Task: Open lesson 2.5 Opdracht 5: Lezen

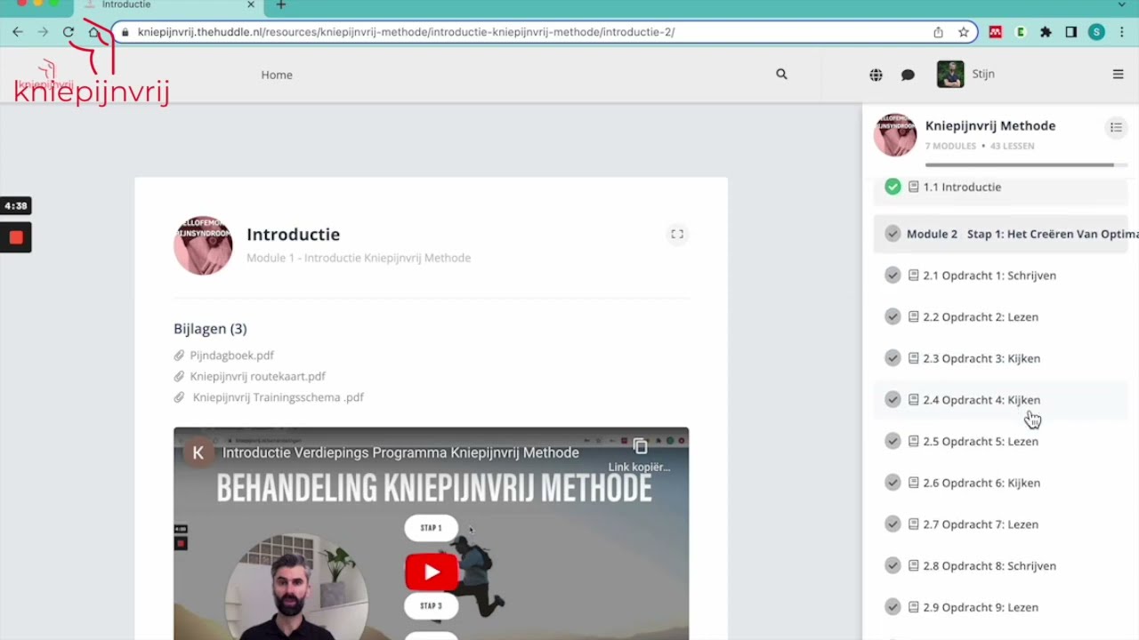Action: (981, 441)
